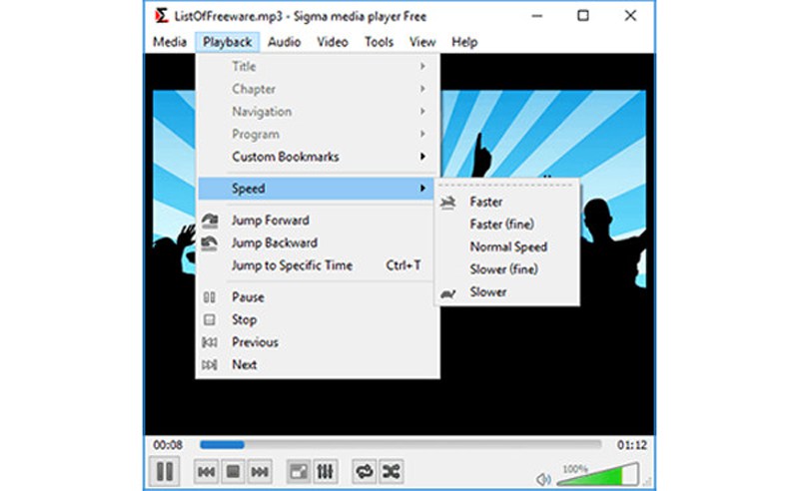Maximize the Sigma media player window
799x491 pixels.
pos(583,16)
